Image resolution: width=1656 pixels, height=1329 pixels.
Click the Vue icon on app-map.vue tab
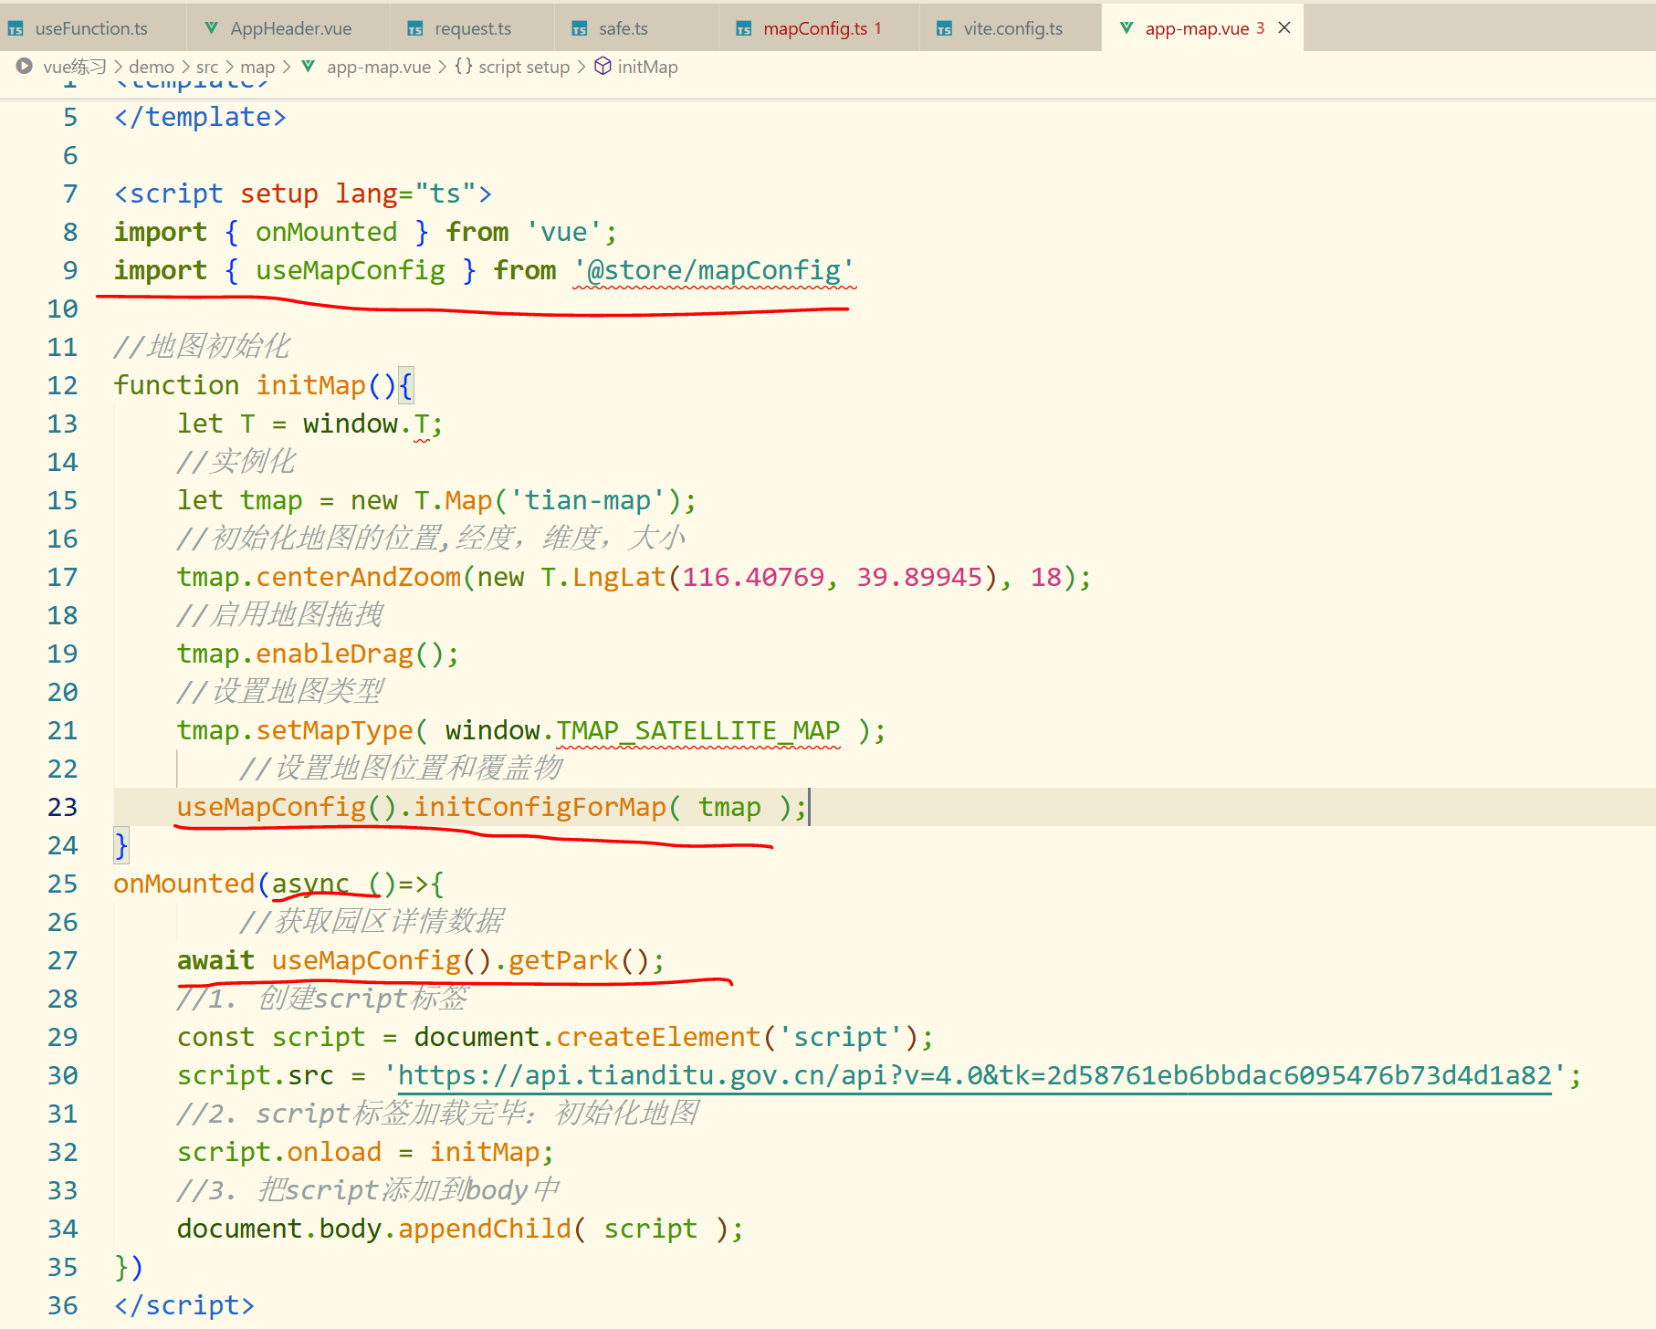click(1127, 28)
